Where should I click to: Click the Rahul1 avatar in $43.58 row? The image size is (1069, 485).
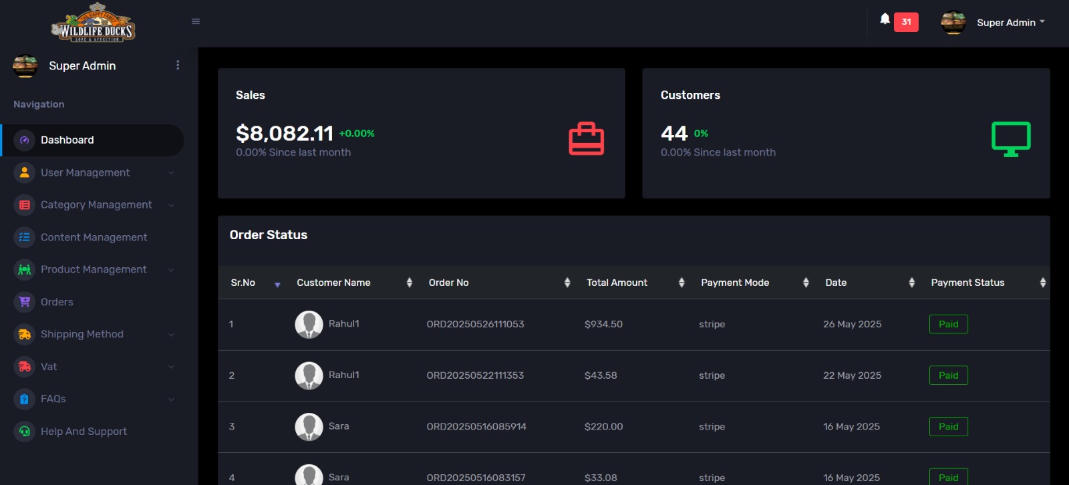pyautogui.click(x=309, y=375)
